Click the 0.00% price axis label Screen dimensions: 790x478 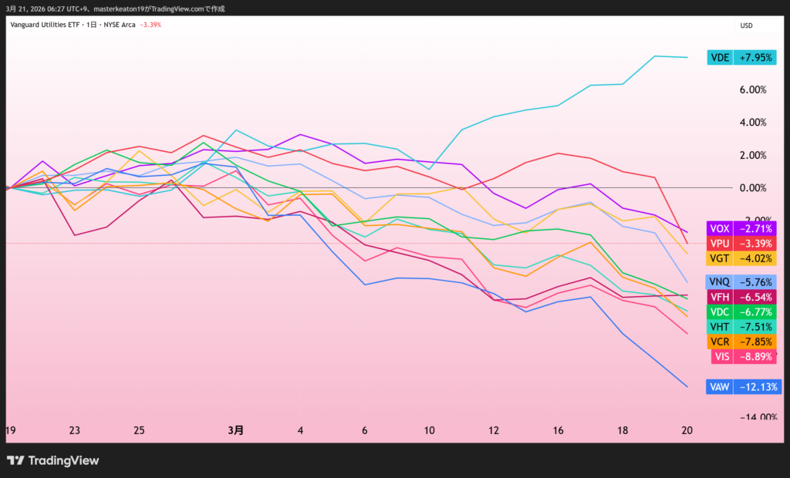pyautogui.click(x=752, y=188)
